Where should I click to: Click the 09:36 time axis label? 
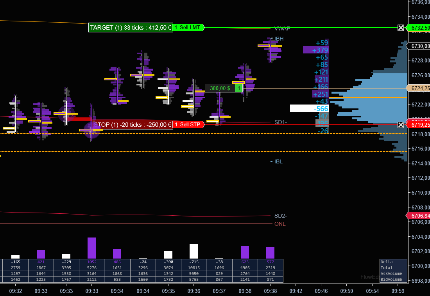click(x=193, y=291)
